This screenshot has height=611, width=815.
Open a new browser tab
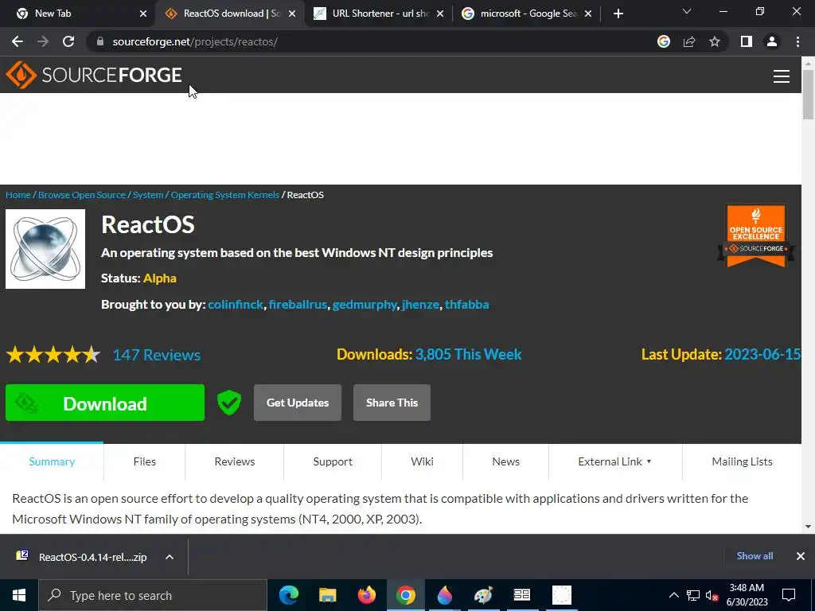(618, 14)
